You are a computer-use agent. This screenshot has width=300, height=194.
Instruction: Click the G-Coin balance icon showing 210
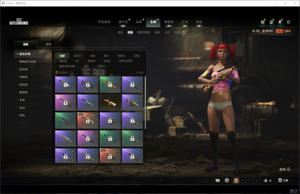click(254, 31)
